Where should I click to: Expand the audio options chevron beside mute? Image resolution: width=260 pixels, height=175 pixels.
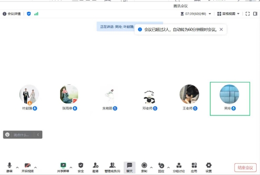[x=17, y=167]
